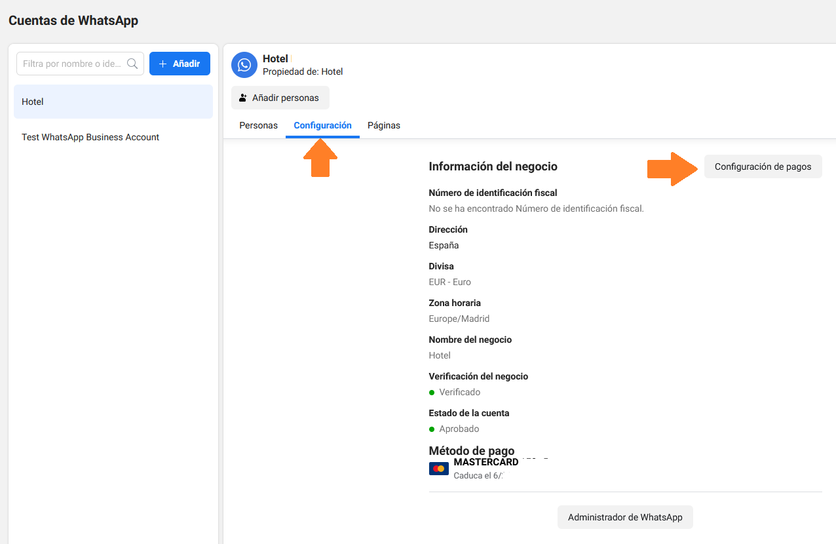Click the No se ha encontrado message

coord(536,208)
